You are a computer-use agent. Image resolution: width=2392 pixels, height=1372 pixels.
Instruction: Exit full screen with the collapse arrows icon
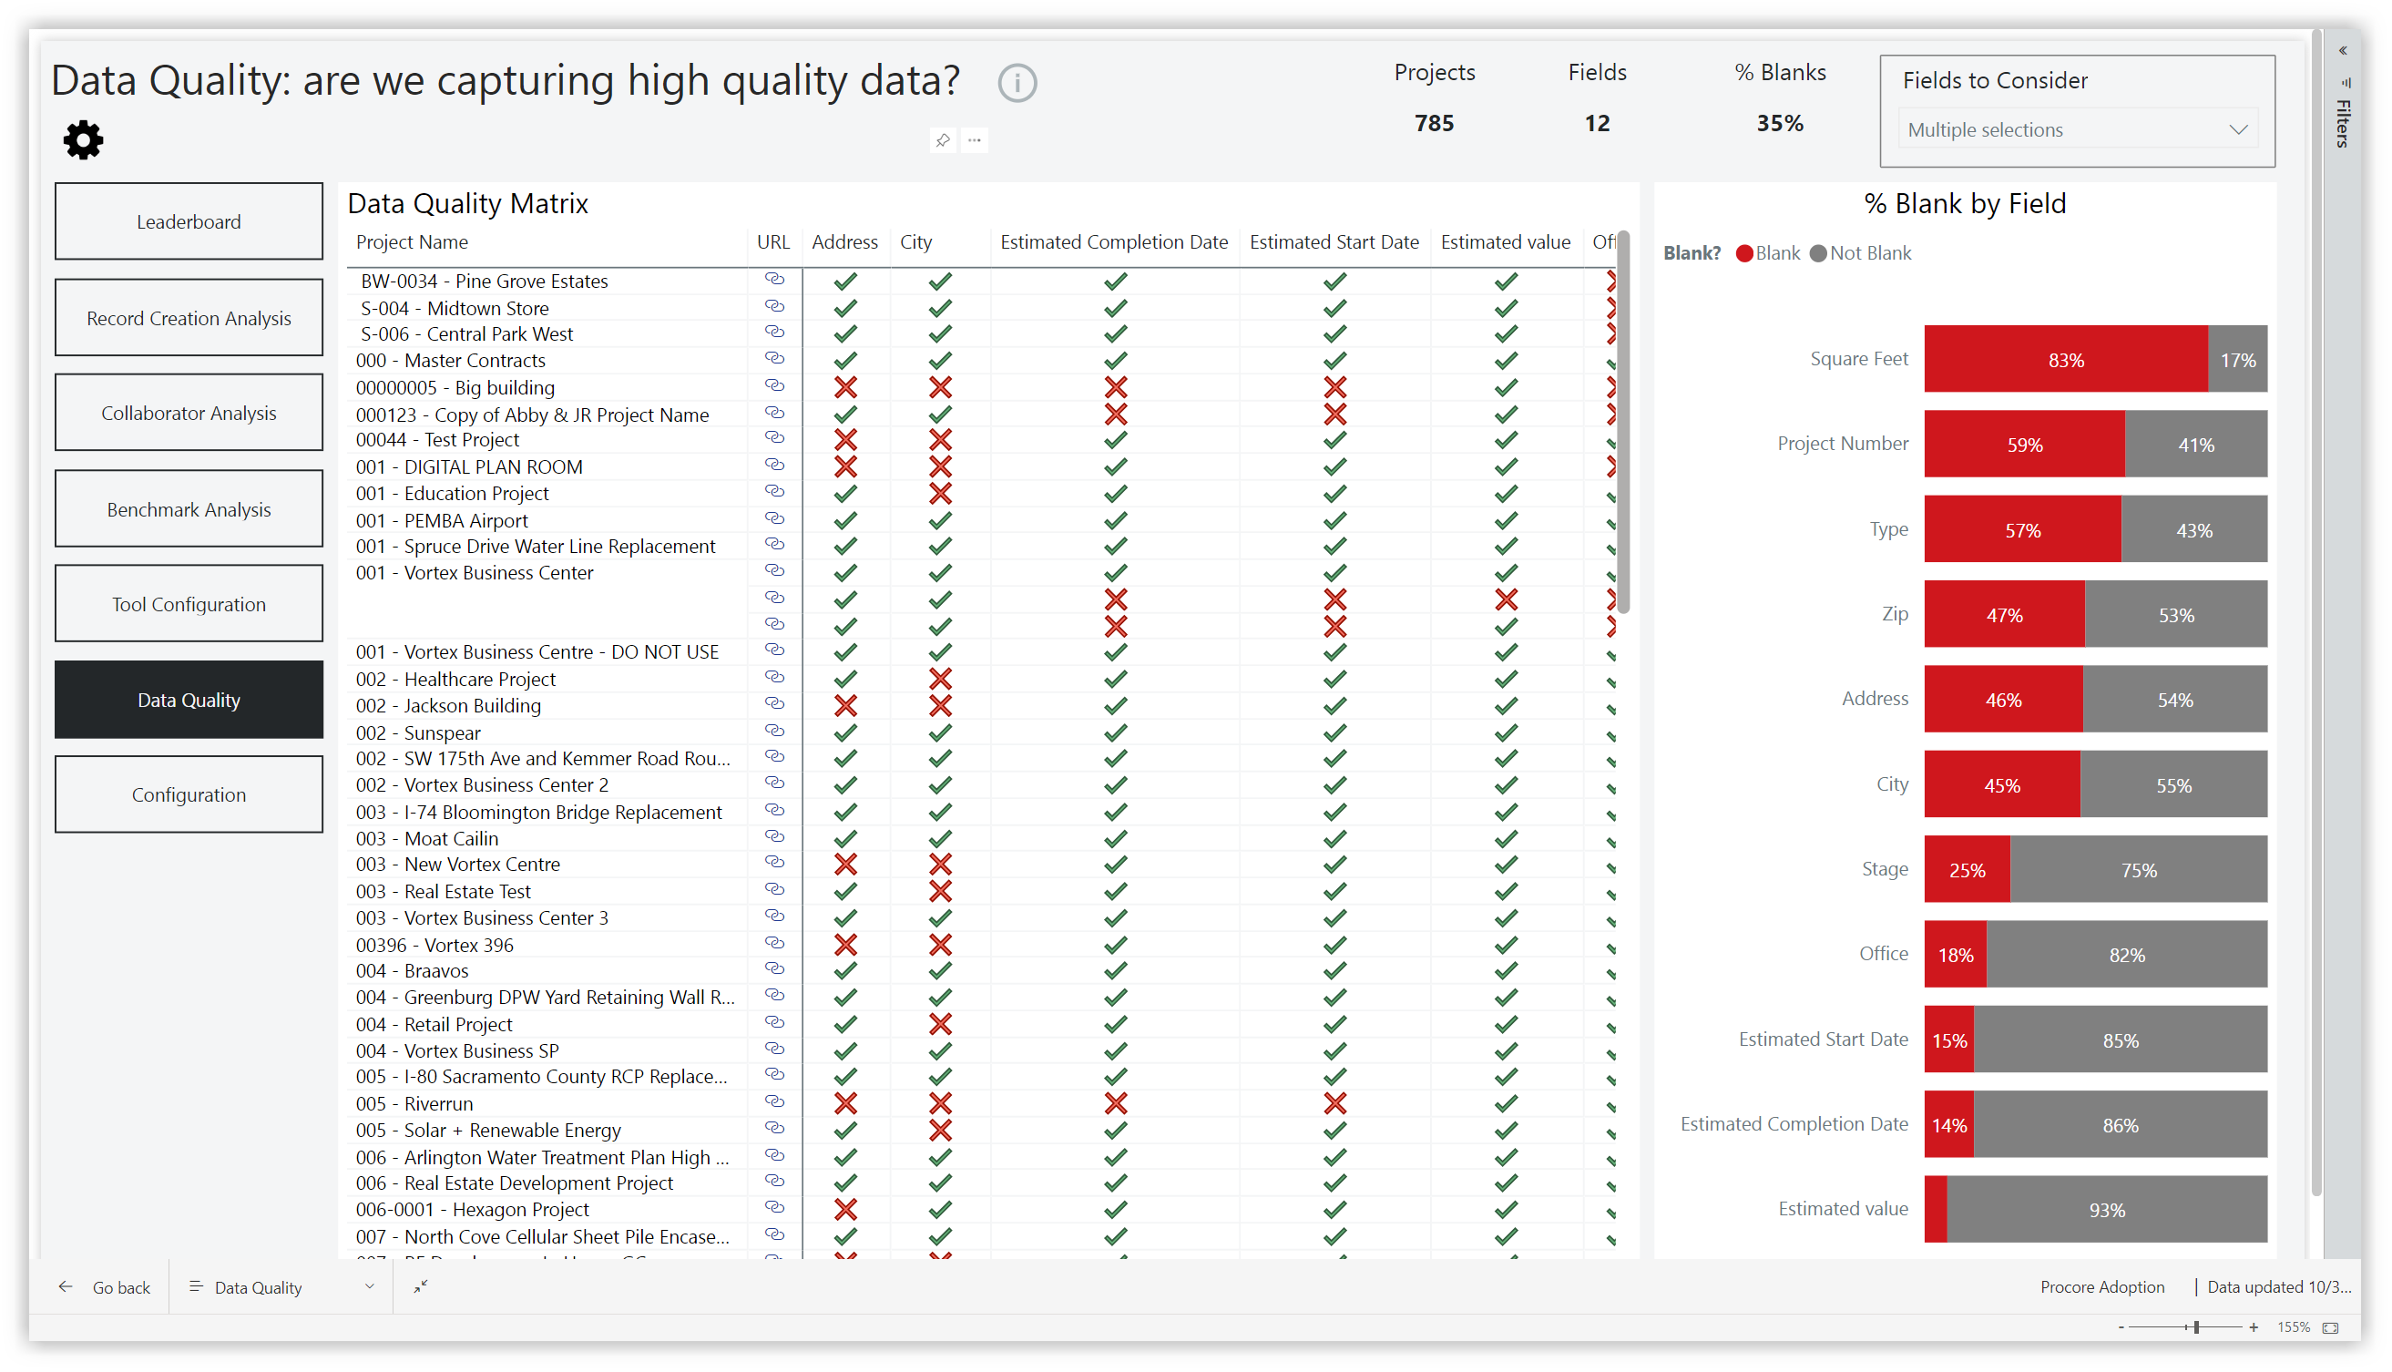[x=420, y=1287]
